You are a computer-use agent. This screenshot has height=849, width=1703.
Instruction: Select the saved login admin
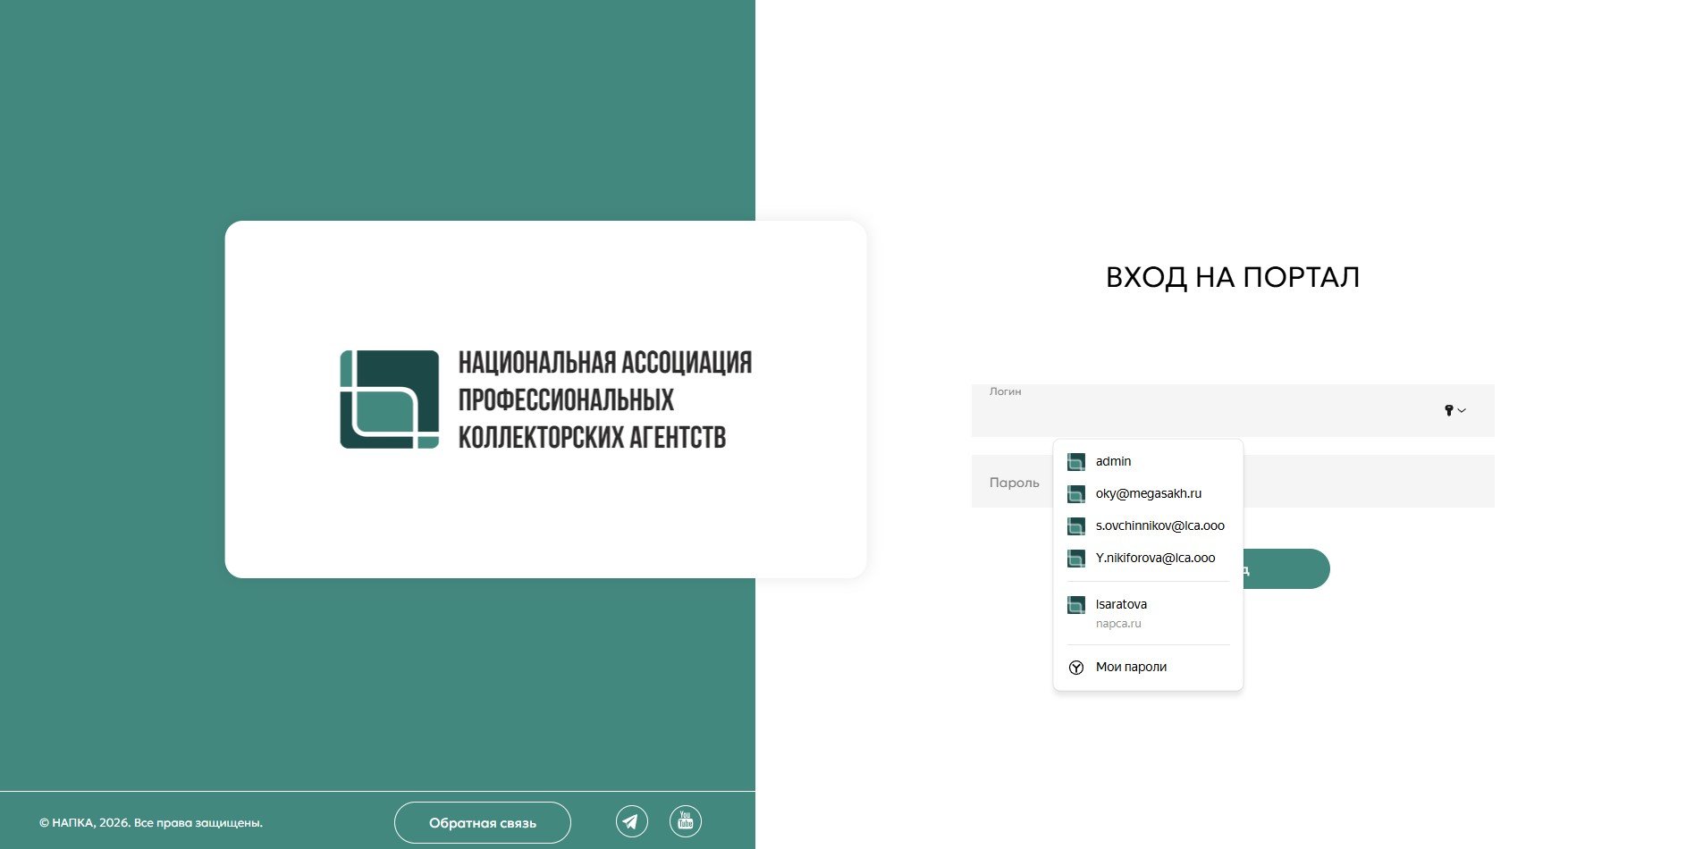coord(1148,461)
